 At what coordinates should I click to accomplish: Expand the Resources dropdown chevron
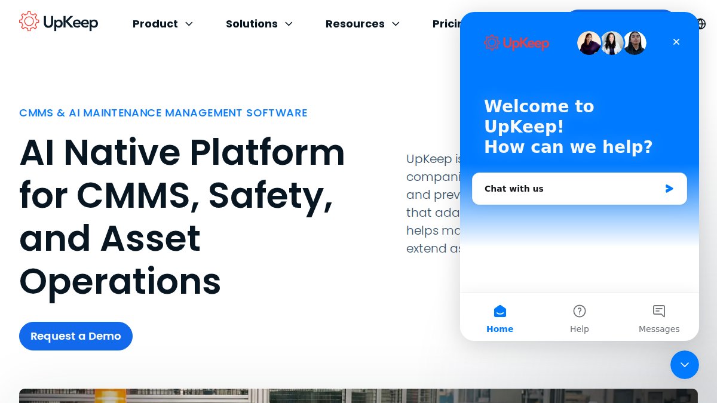tap(396, 24)
